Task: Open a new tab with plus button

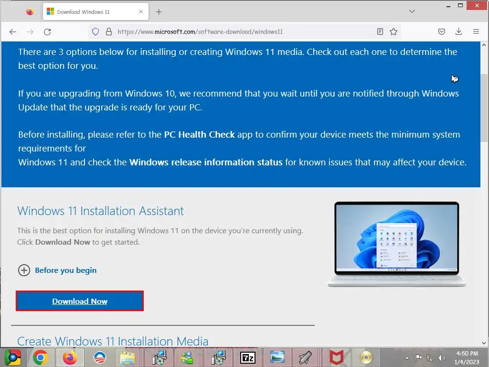Action: tap(159, 12)
